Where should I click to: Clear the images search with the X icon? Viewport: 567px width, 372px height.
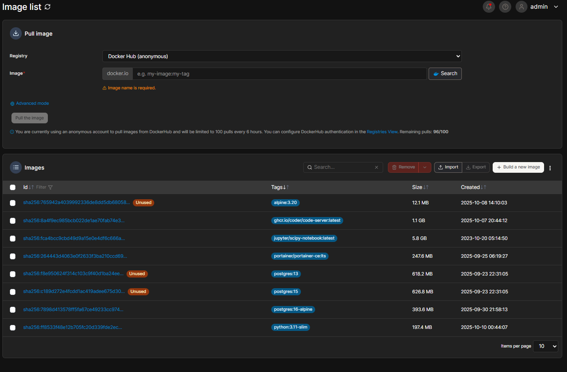376,168
